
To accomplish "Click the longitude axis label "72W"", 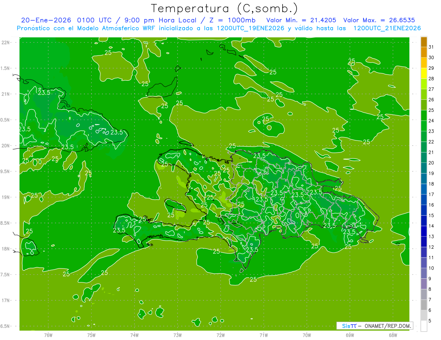I will point(220,335).
